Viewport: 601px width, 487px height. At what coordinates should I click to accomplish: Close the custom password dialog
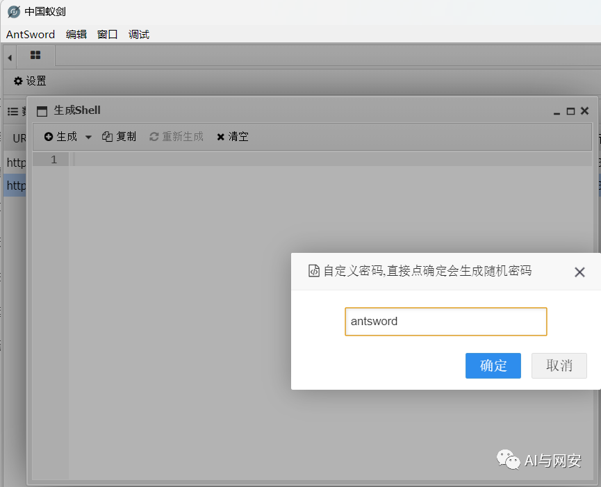(579, 272)
